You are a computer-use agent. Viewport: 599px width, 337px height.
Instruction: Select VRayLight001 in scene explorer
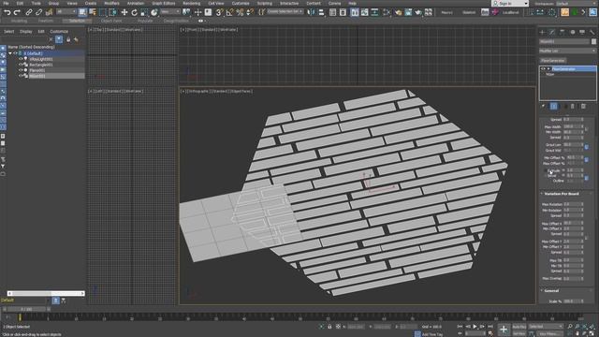(x=41, y=59)
